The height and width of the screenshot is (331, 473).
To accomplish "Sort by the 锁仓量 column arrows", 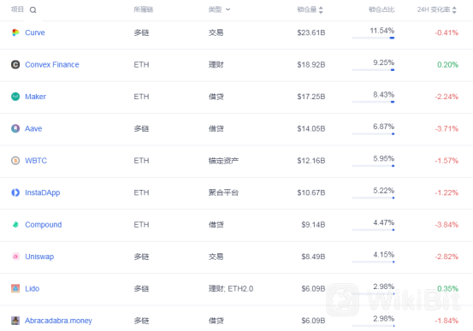I will (321, 10).
